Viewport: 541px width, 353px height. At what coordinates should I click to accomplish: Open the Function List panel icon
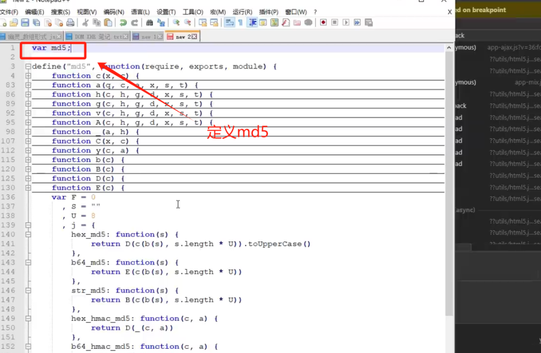click(x=286, y=23)
